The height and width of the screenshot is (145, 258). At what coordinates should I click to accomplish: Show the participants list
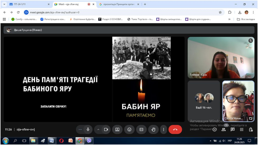tap(224, 130)
